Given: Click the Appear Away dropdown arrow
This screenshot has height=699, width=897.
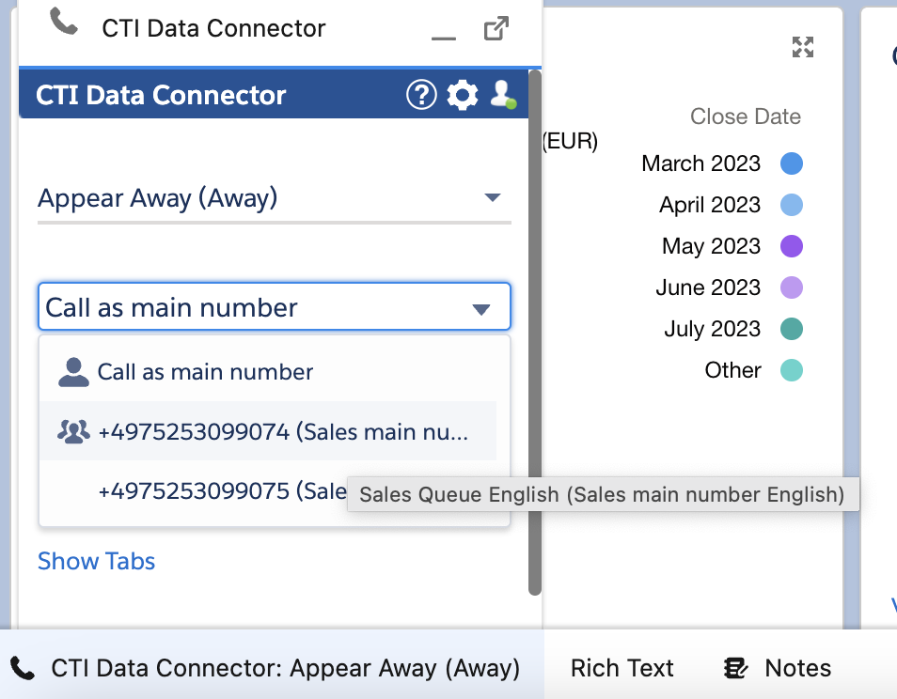Looking at the screenshot, I should point(493,197).
